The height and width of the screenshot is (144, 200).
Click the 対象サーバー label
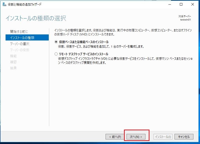[185, 16]
